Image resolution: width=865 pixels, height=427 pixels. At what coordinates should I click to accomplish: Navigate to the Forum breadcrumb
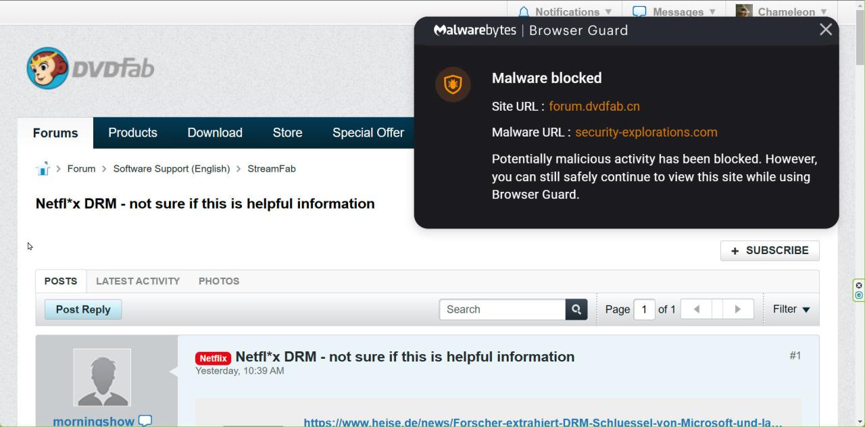point(81,169)
